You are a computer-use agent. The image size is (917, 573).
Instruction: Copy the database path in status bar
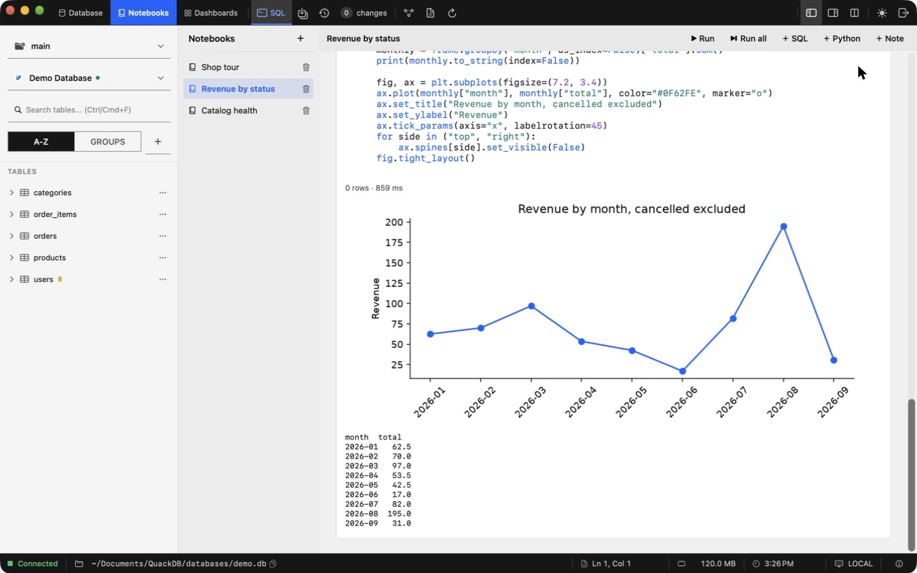point(273,564)
